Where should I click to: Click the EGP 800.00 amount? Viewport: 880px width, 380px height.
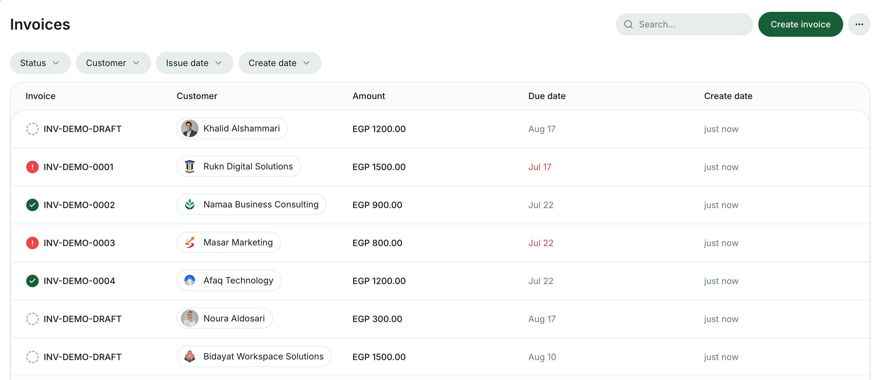coord(377,243)
